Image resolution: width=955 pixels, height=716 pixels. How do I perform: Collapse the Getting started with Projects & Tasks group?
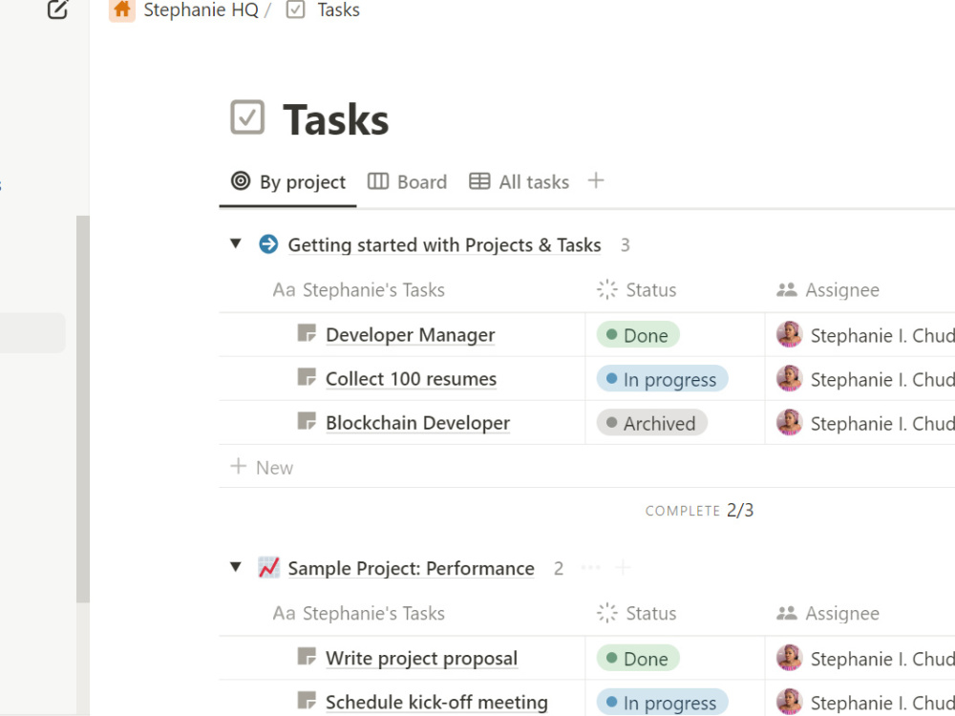point(236,244)
